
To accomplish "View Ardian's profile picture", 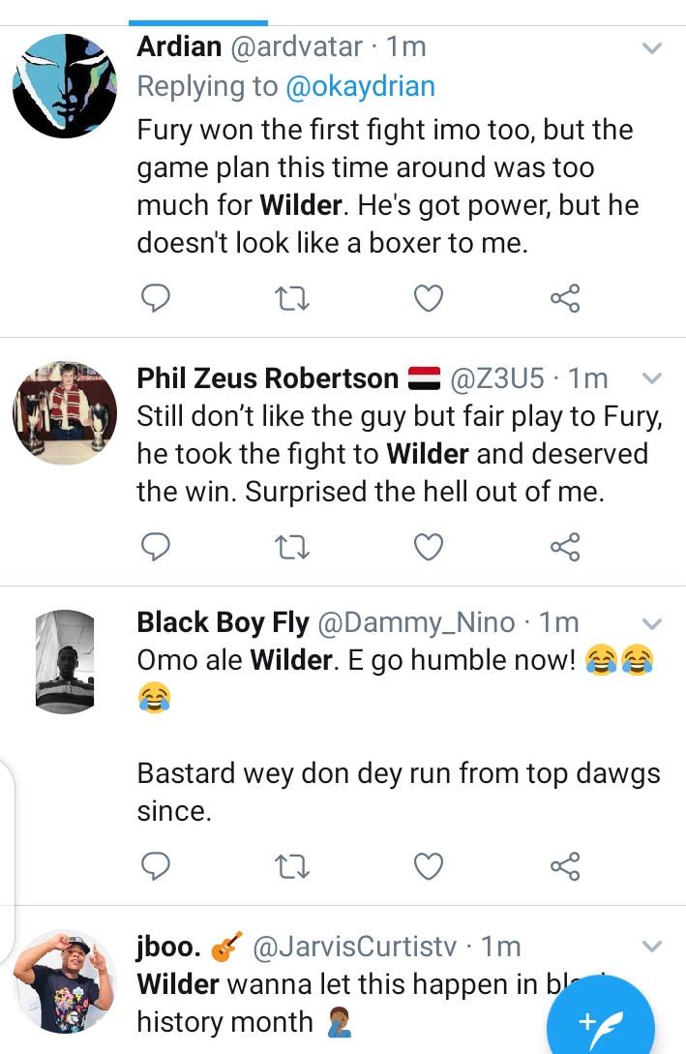I will point(64,86).
